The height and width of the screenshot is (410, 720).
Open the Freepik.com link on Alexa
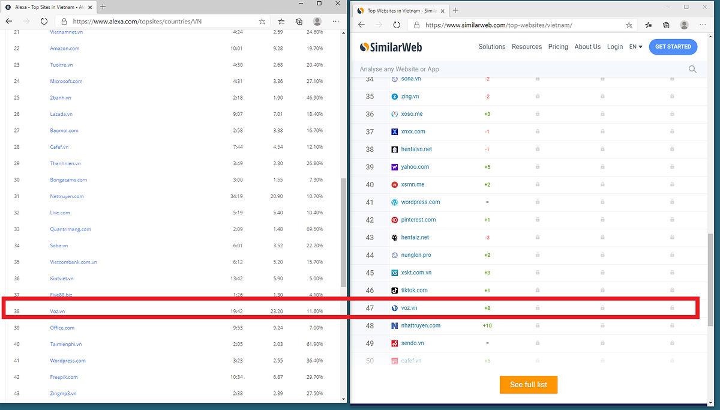coord(64,377)
